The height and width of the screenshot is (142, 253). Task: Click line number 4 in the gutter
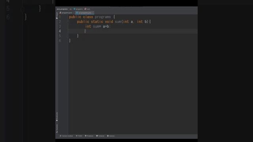[x=60, y=31]
